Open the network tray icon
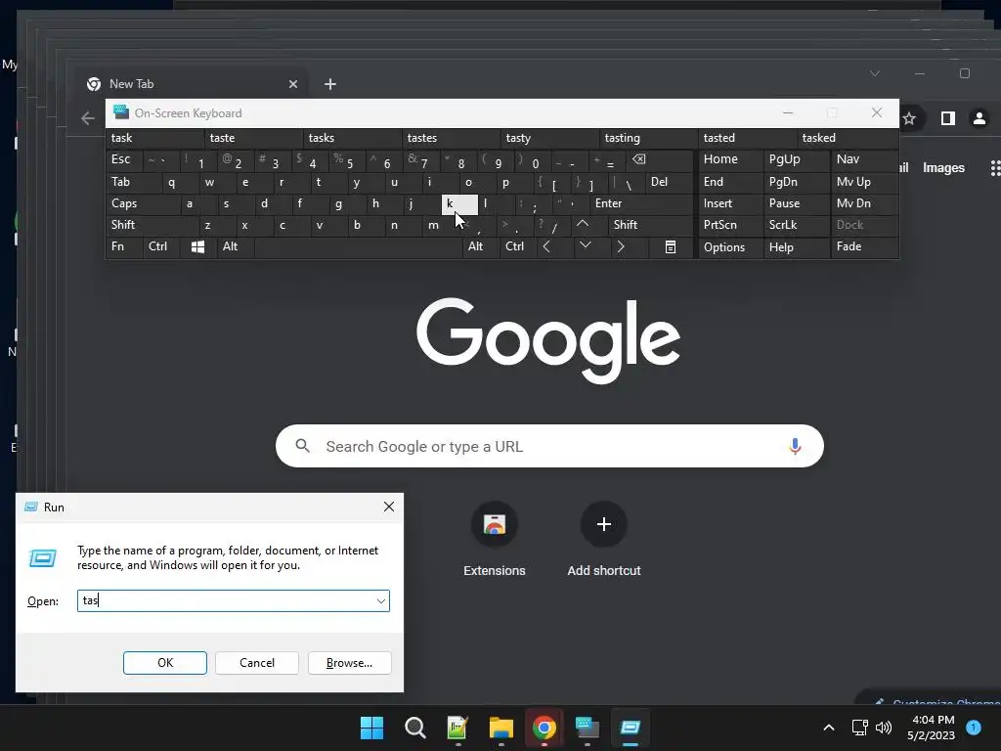This screenshot has width=1001, height=751. click(x=859, y=728)
